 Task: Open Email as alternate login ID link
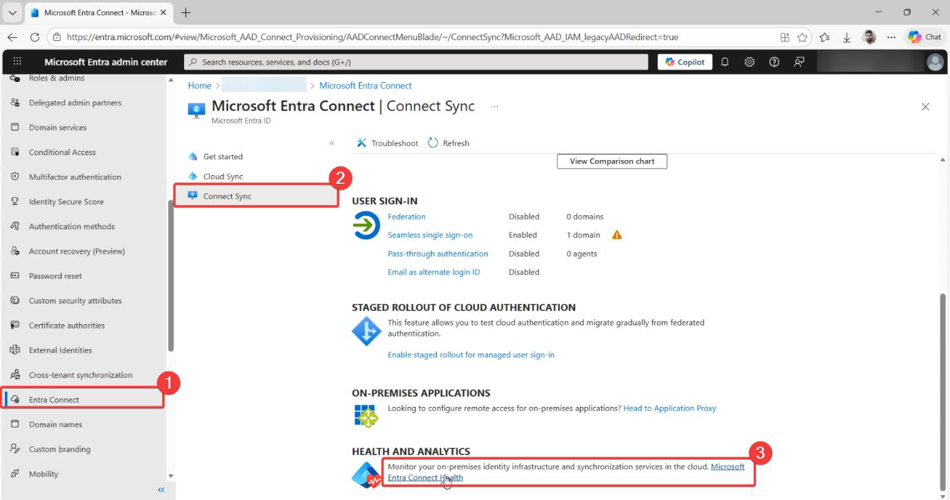coord(434,272)
